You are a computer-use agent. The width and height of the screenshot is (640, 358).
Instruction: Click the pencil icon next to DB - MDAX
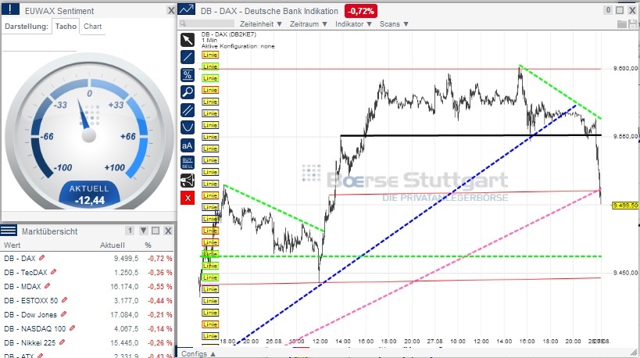48,286
